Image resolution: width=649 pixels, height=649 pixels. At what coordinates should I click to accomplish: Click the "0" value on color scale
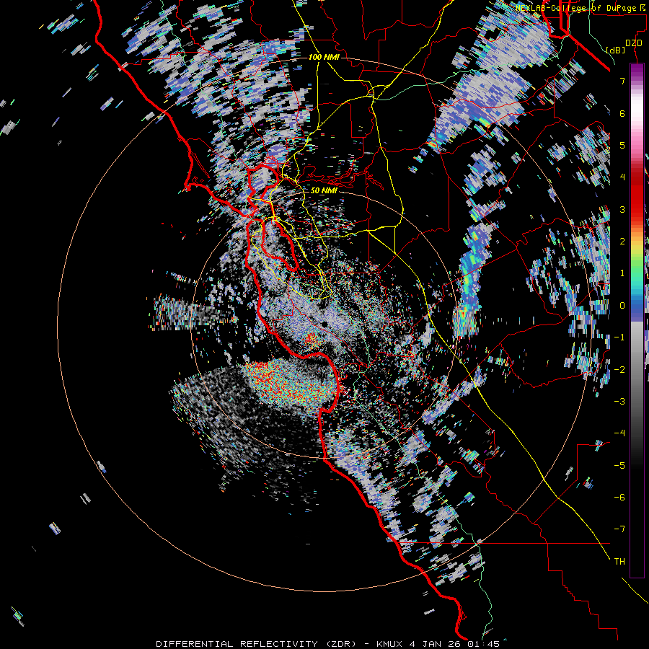(x=622, y=306)
